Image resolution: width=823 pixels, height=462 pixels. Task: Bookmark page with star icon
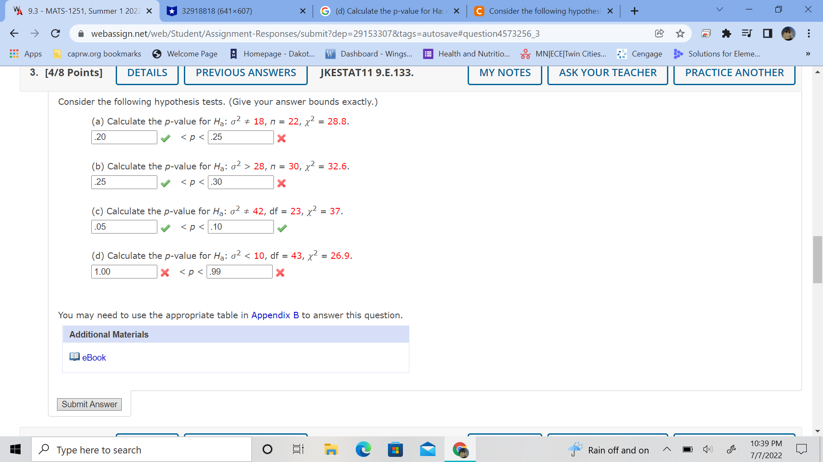680,33
